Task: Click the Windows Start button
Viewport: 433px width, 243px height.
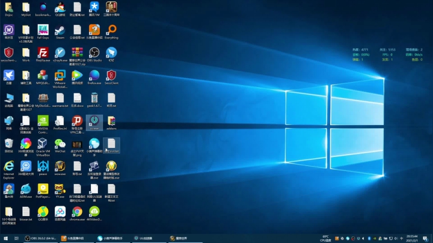Action: (5, 238)
